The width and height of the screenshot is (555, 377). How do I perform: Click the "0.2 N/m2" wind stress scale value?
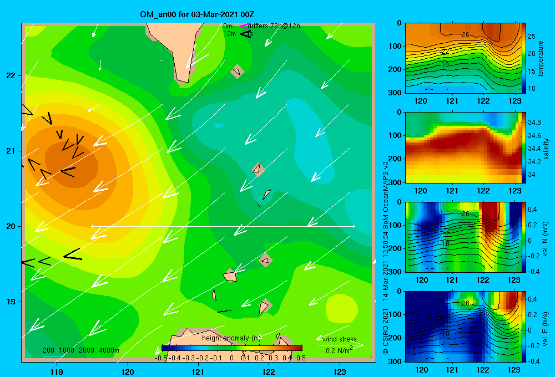[x=339, y=350]
